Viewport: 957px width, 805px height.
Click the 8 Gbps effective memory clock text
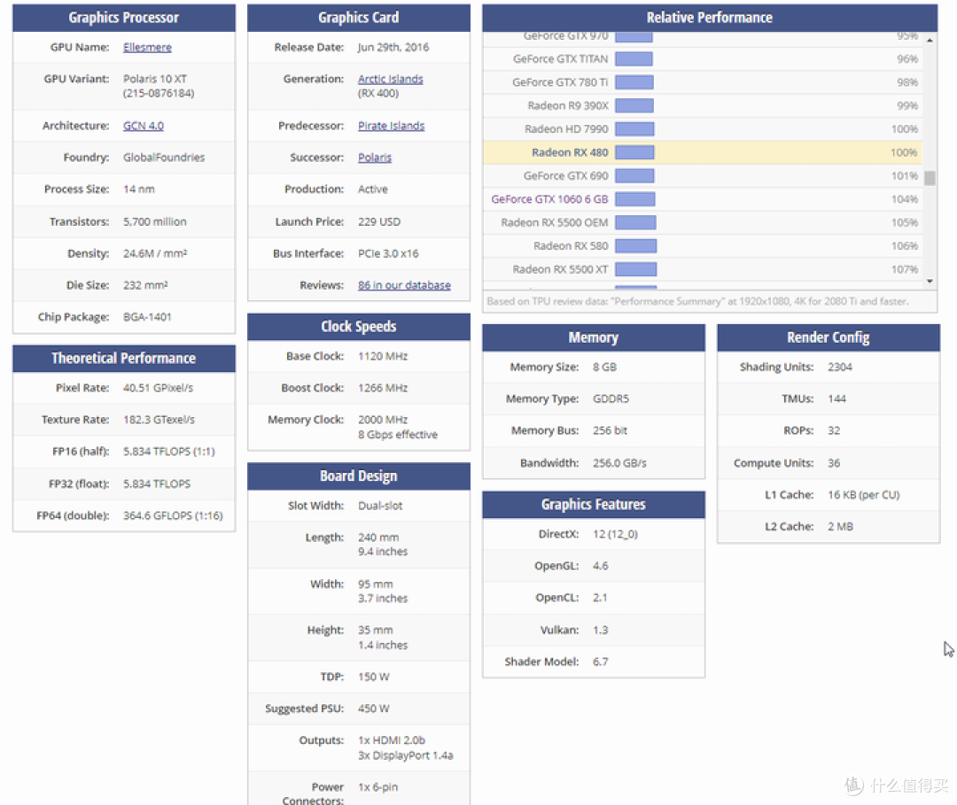(398, 434)
